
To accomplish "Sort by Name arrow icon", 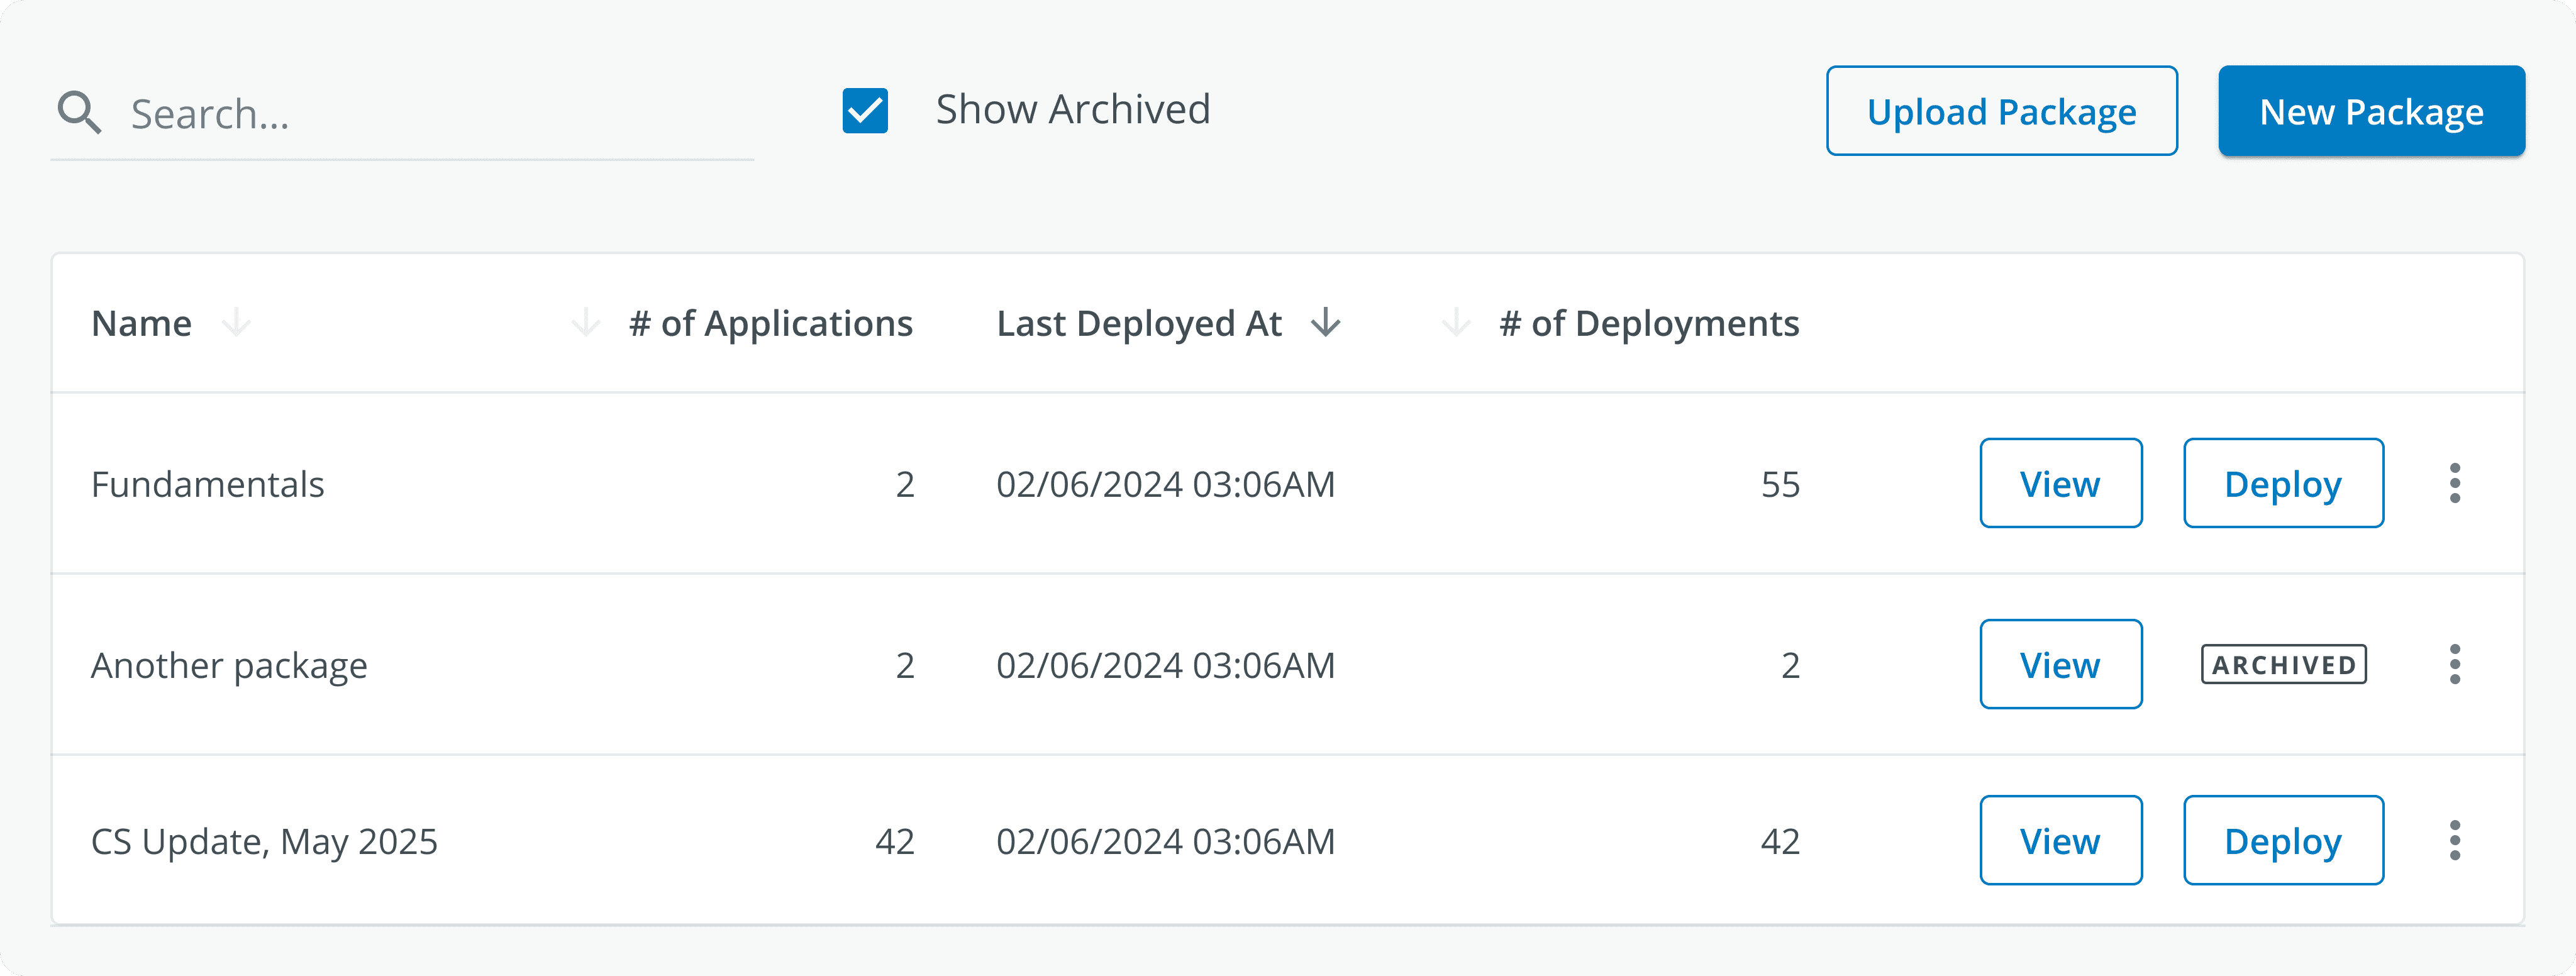I will 236,323.
